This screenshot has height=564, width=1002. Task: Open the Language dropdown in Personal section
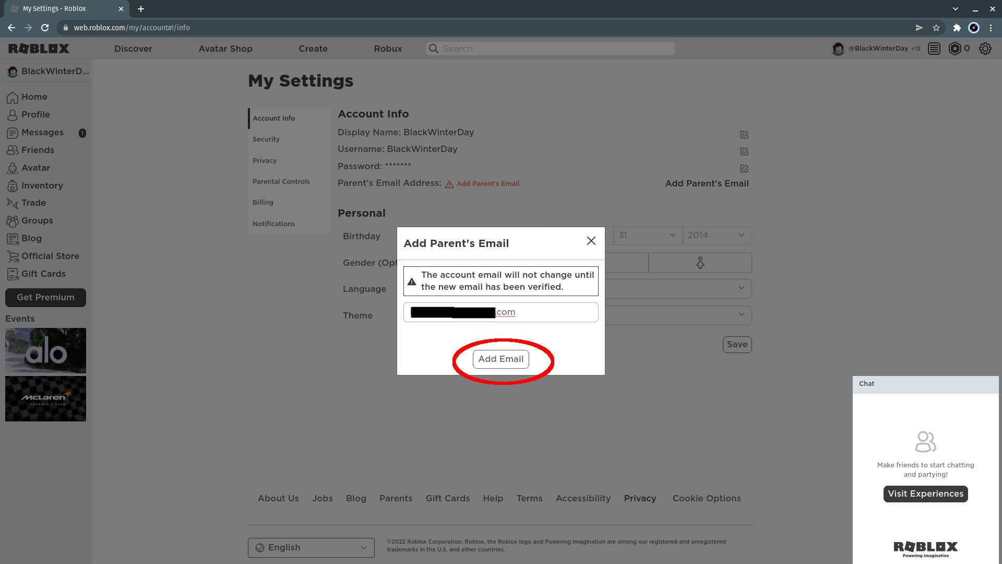point(678,289)
